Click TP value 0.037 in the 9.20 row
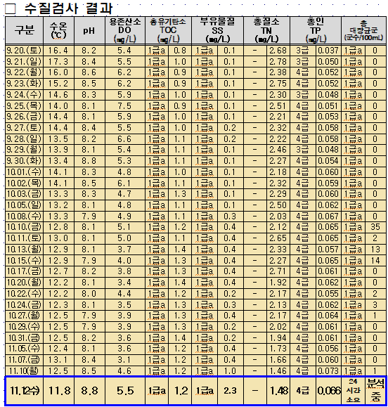The height and width of the screenshot is (407, 388). (328, 51)
